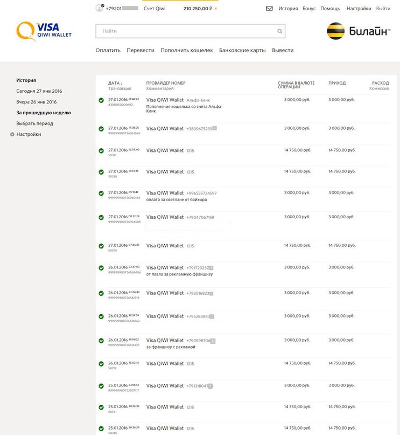Click status checkmark of 27.01.2016 17:08:26 transaction
This screenshot has width=400, height=435.
pos(101,129)
